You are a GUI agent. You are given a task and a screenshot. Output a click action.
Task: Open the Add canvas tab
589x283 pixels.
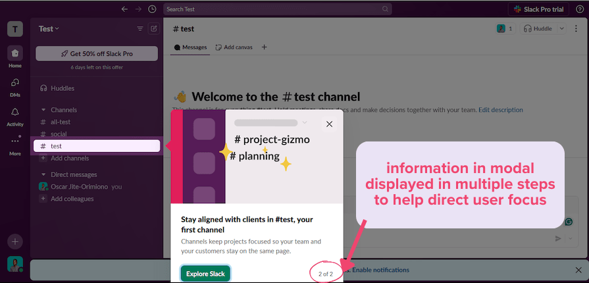(x=234, y=47)
